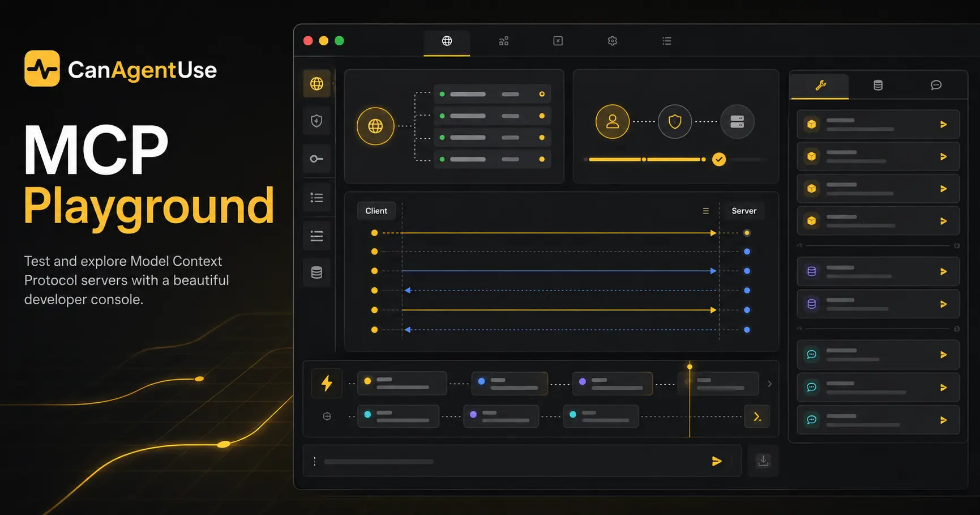Open the list view top tab
Image resolution: width=980 pixels, height=515 pixels.
[667, 41]
